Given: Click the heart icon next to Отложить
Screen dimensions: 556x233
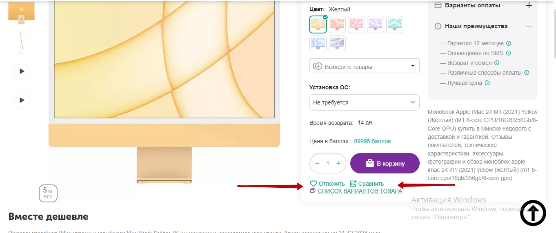Looking at the screenshot, I should pos(314,184).
